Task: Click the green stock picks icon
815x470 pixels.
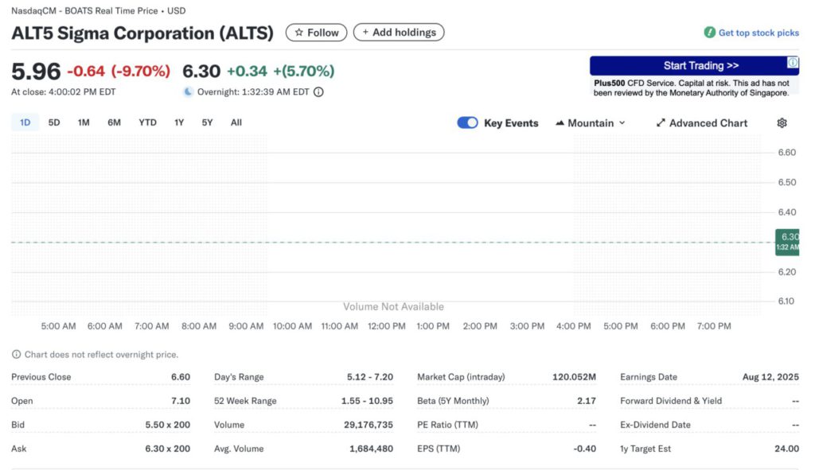Action: (x=709, y=33)
